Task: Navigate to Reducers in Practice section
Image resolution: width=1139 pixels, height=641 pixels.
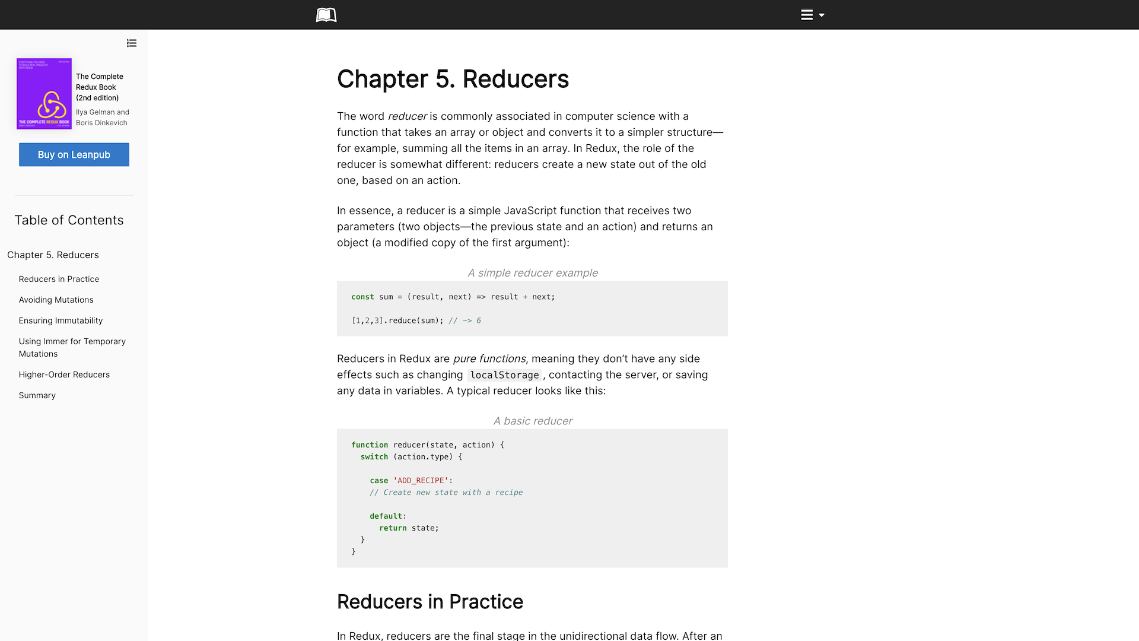Action: pos(59,278)
